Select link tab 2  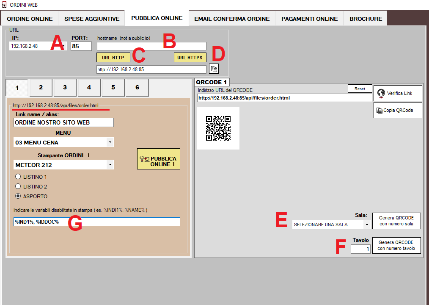[41, 87]
